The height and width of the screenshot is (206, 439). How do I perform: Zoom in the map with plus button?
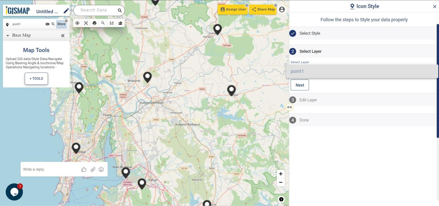[281, 174]
